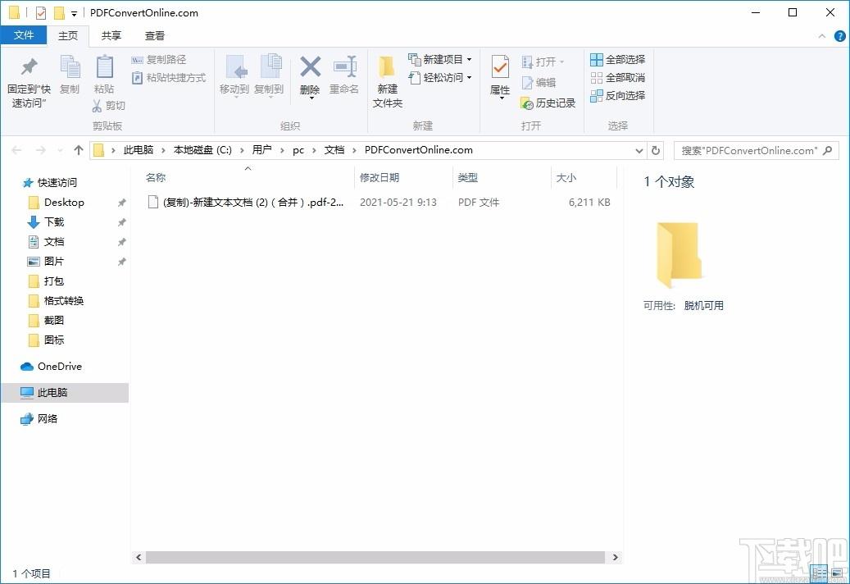Select This PC (此电脑) in sidebar
Screen dimensions: 850x584
pyautogui.click(x=65, y=393)
